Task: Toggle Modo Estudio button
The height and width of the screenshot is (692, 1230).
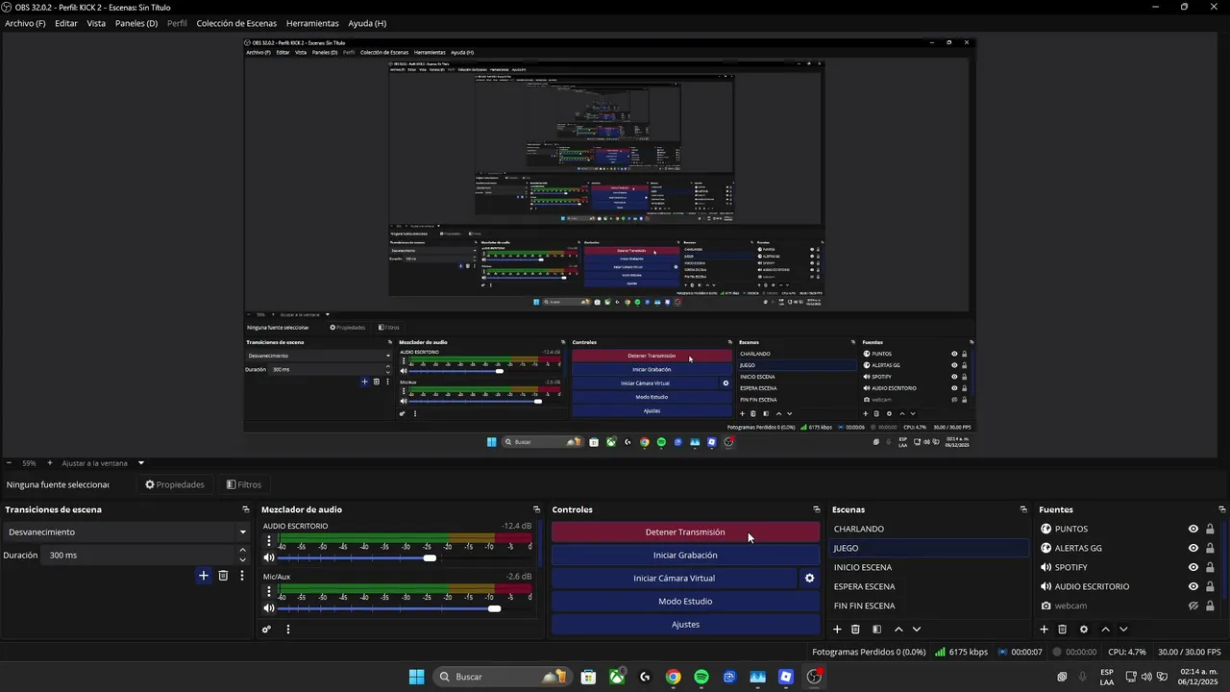Action: (685, 602)
